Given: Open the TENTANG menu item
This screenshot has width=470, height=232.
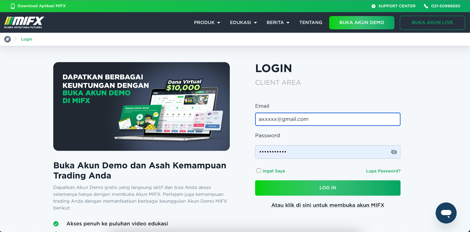Looking at the screenshot, I should 310,22.
